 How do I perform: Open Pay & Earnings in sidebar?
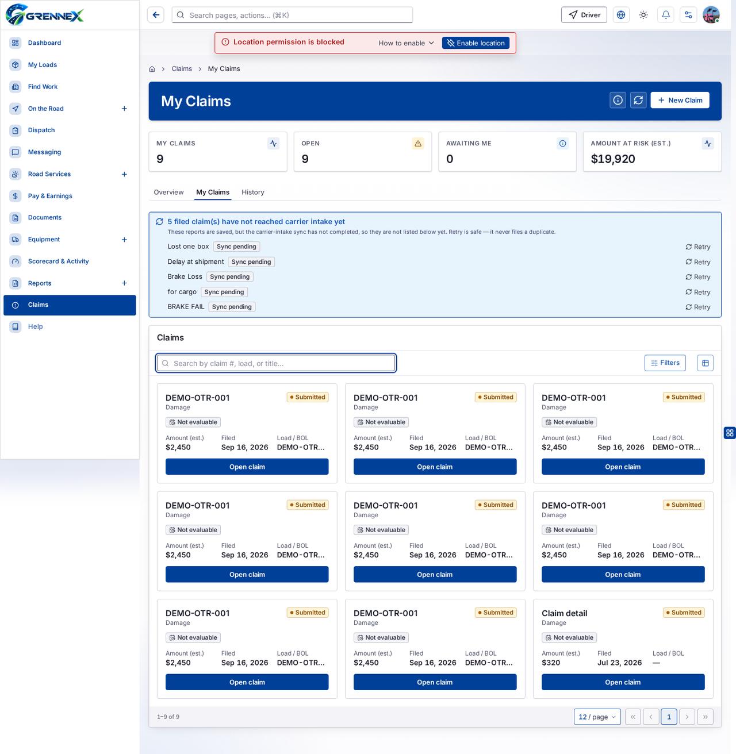click(70, 196)
